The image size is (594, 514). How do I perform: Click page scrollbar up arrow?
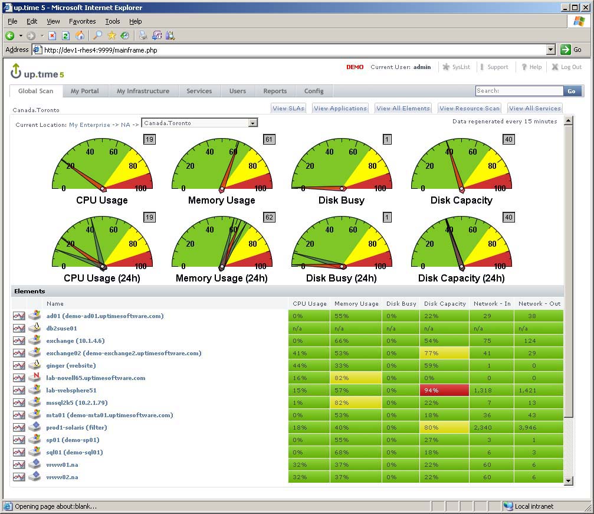point(568,120)
